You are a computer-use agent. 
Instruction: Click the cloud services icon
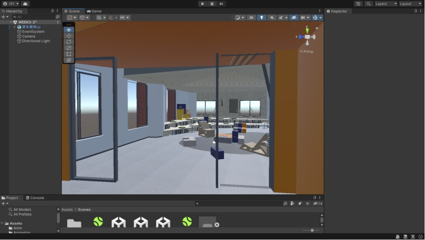tap(25, 4)
